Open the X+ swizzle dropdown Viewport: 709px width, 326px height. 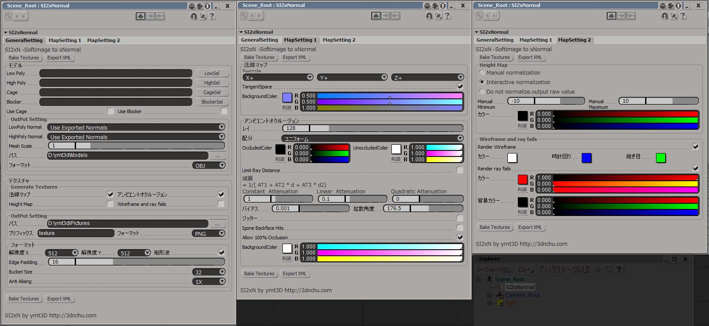[x=278, y=78]
